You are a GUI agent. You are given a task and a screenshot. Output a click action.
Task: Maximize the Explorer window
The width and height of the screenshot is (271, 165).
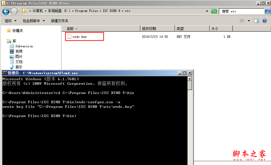[263, 3]
